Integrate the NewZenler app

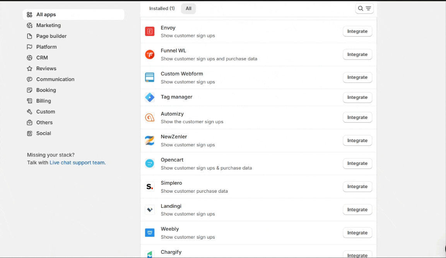[x=357, y=140]
